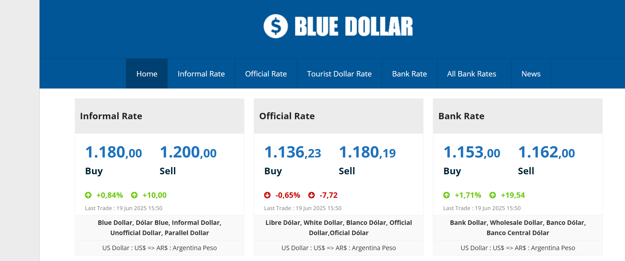
Task: Click the Bank Rate card heading
Action: (x=461, y=116)
